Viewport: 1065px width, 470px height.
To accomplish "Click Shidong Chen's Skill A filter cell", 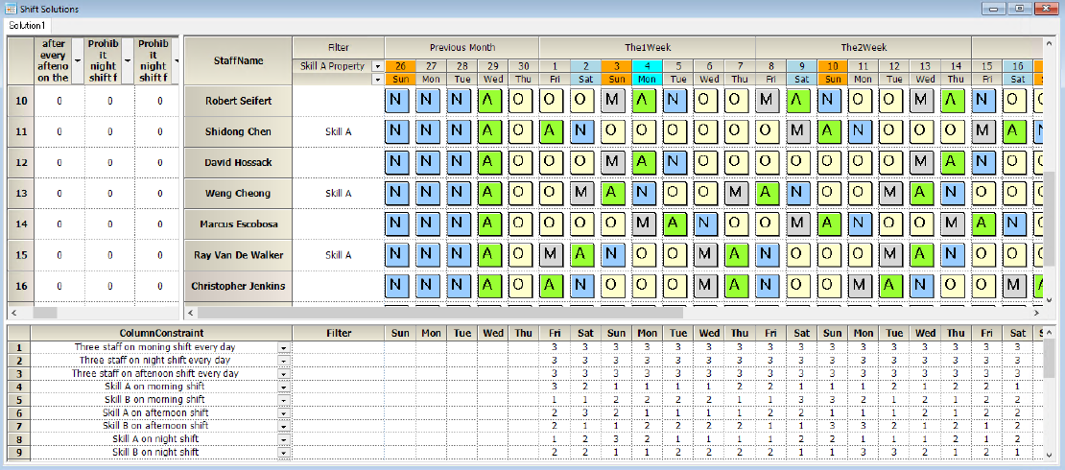I will tap(339, 131).
